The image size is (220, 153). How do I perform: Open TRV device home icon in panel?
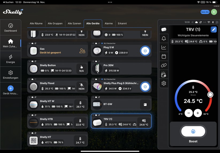pyautogui.click(x=164, y=29)
